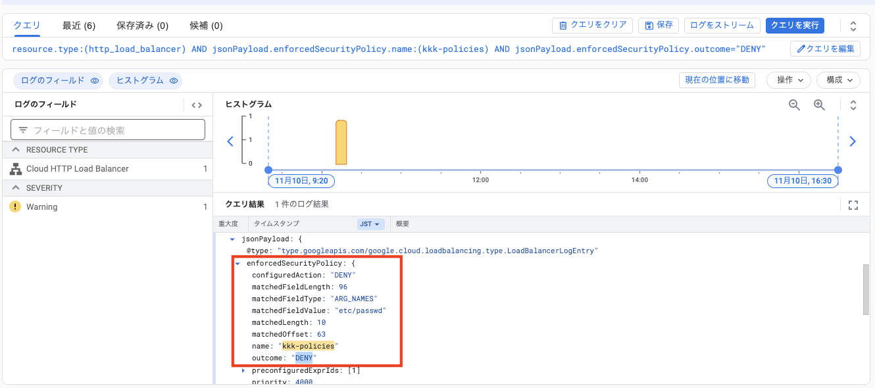Click the タイムスタンプ column header
Image resolution: width=875 pixels, height=388 pixels.
[276, 224]
